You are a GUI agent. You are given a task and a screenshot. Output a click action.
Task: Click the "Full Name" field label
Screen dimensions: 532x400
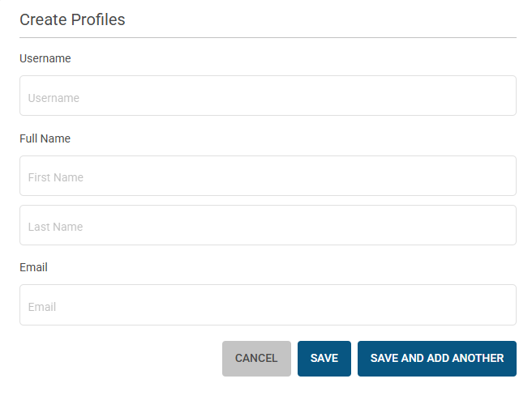pos(45,138)
